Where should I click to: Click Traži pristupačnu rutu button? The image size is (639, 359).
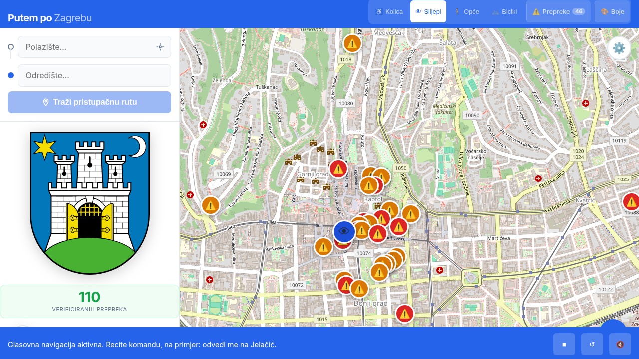click(89, 102)
